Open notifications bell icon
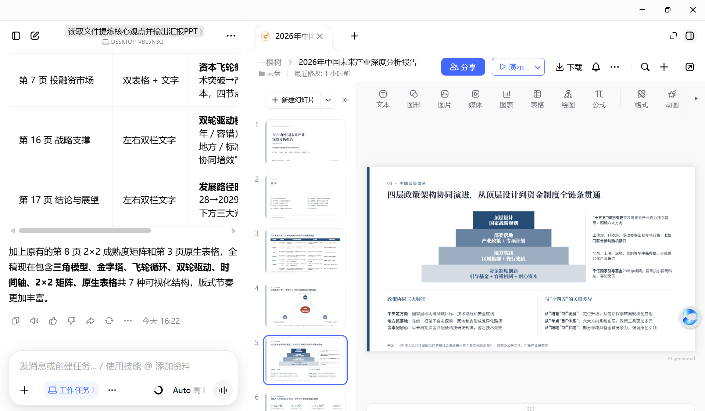 596,67
